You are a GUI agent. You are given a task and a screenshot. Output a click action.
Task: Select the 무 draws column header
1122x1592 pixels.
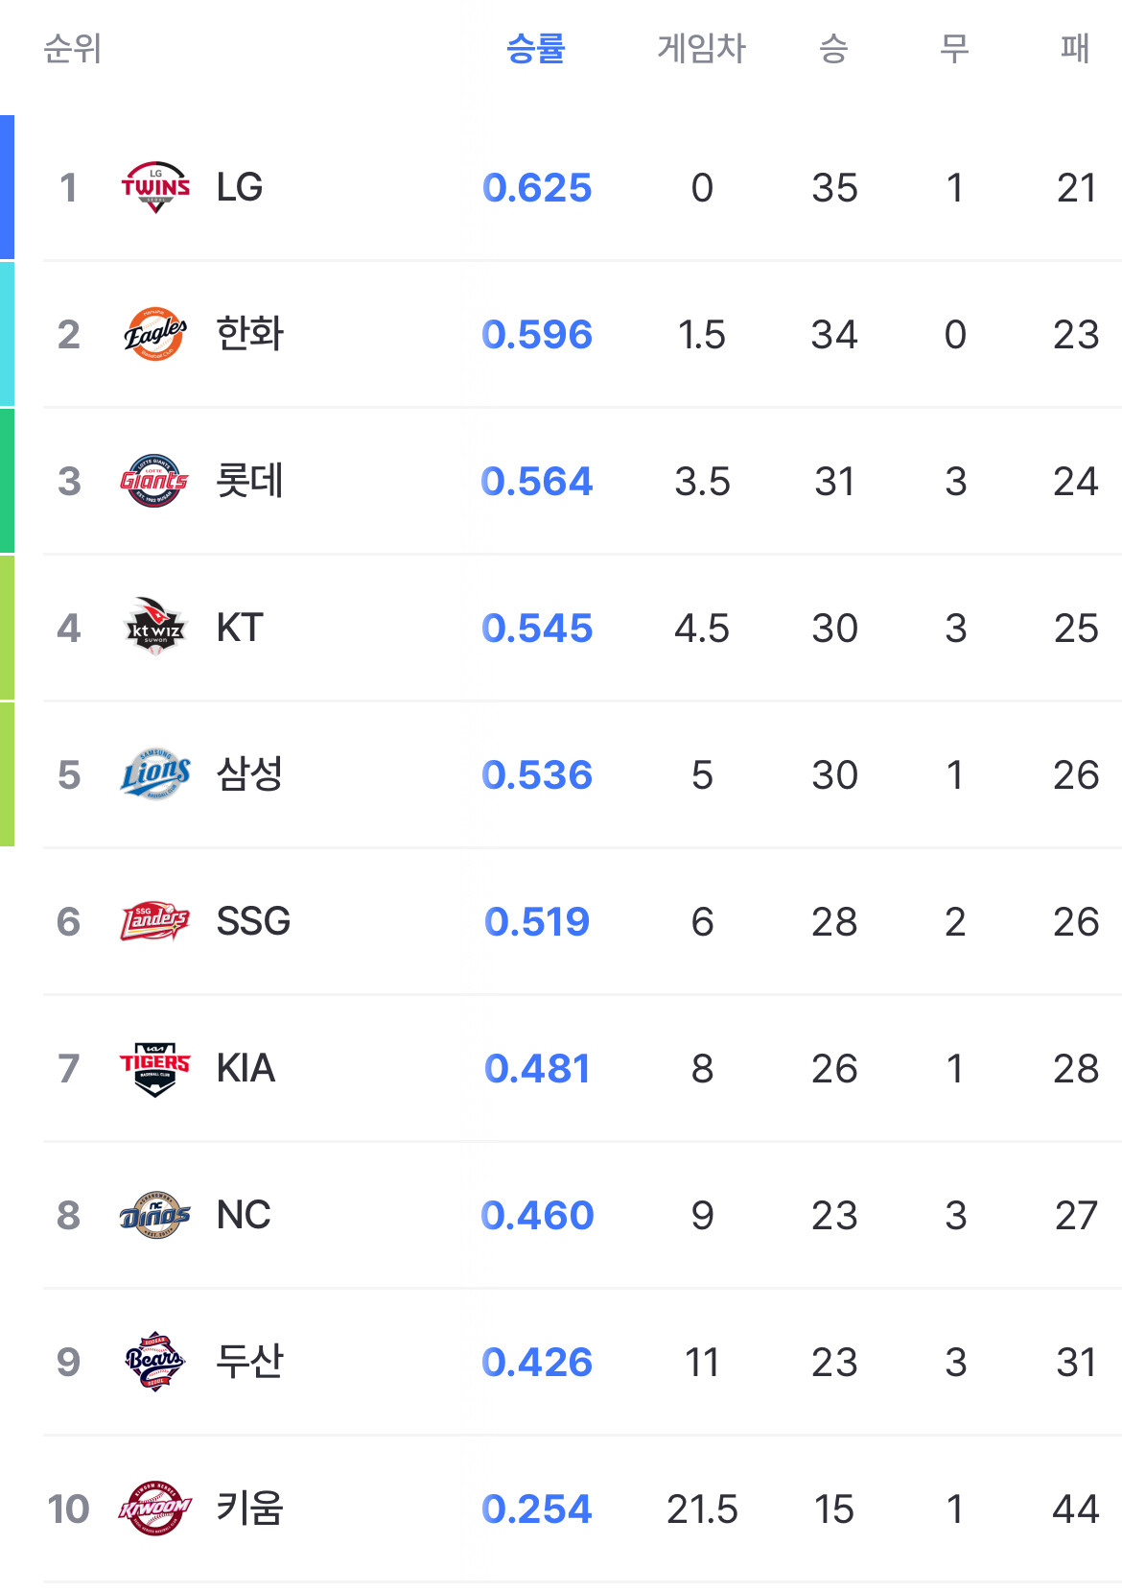point(954,48)
